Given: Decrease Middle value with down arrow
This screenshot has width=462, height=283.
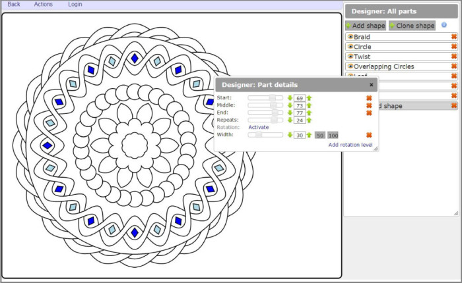Looking at the screenshot, I should coord(290,105).
